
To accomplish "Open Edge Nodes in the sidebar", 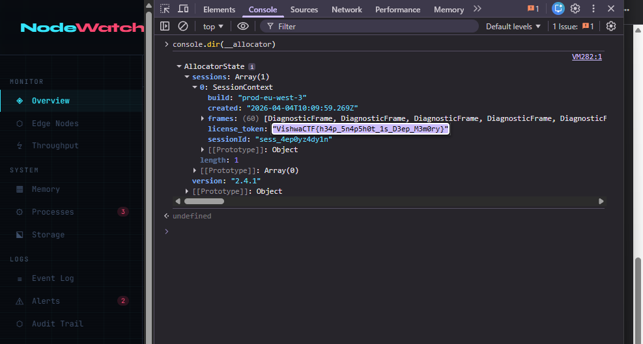I will (x=55, y=124).
